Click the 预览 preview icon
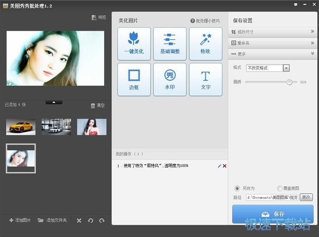 94,17
